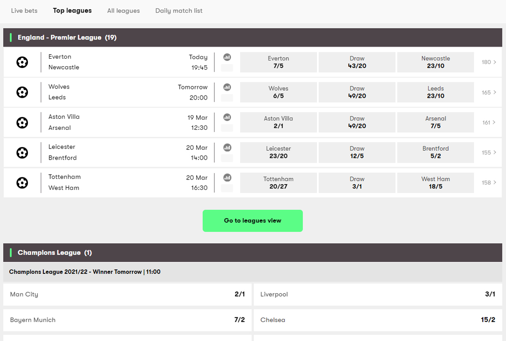The width and height of the screenshot is (506, 341).
Task: Open statistics icon for Everton vs Newcastle
Action: 227,57
